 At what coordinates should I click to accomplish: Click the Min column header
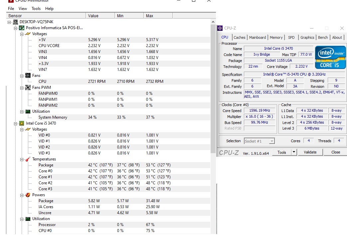click(x=129, y=16)
